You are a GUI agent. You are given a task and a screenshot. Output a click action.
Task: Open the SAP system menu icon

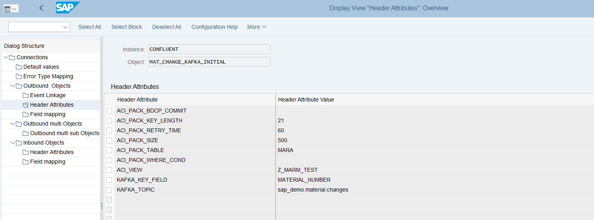click(x=7, y=8)
